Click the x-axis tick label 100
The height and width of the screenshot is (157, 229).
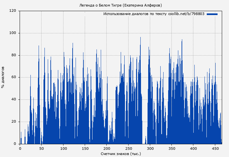tap(63, 148)
